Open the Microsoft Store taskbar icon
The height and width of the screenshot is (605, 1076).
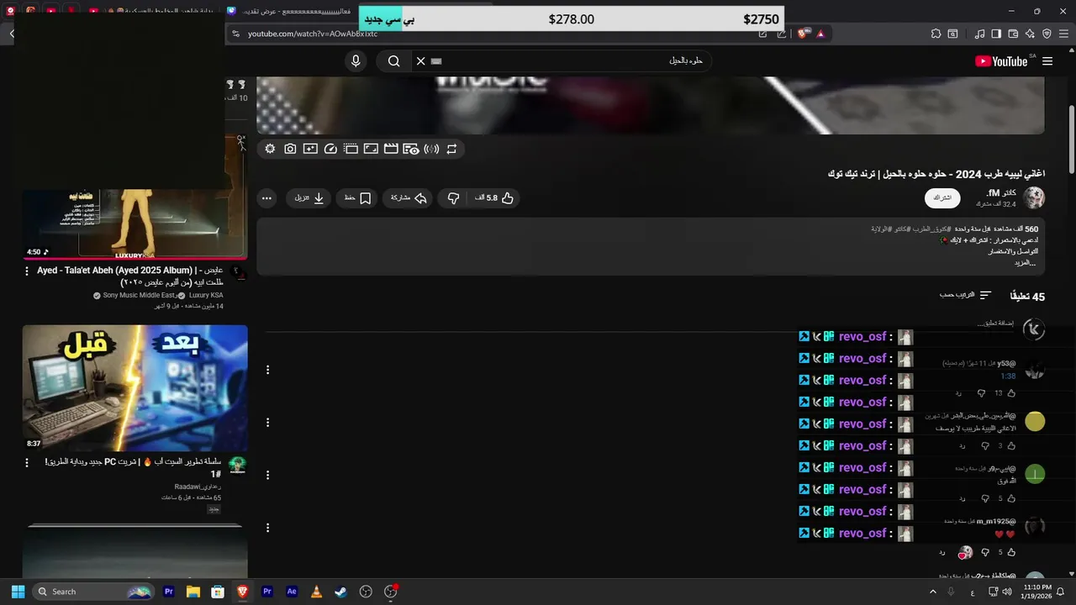[x=218, y=592]
